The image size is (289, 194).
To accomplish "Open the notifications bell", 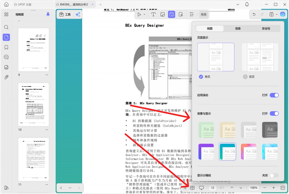I will point(247,5).
